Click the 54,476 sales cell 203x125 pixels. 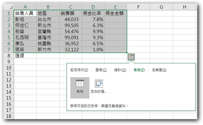coord(71,32)
